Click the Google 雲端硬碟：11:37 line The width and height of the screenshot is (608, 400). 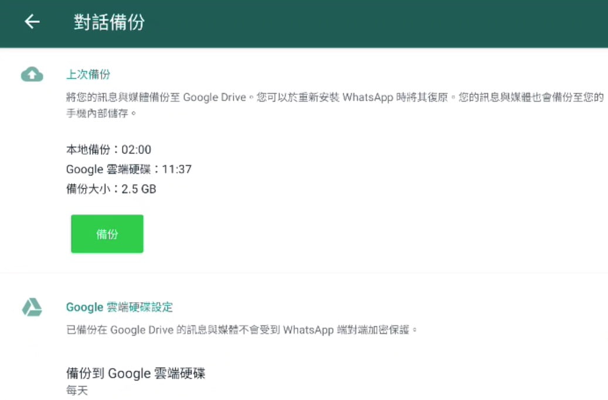(x=129, y=169)
